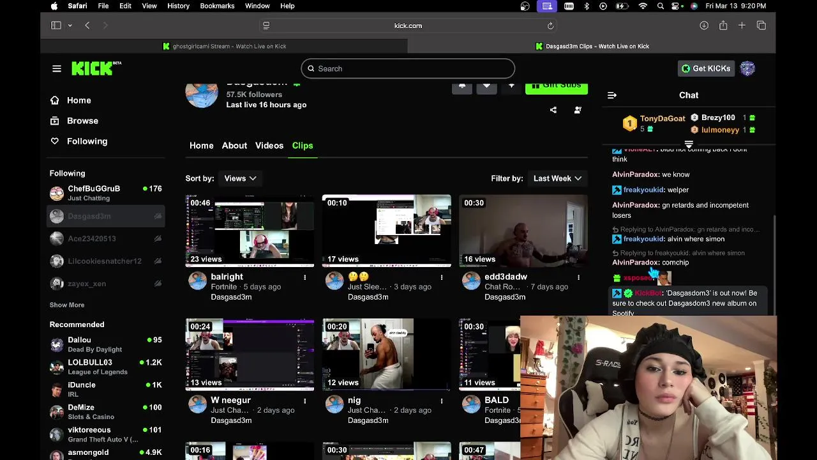The width and height of the screenshot is (817, 460).
Task: Switch to the channel Videos tab
Action: pyautogui.click(x=269, y=146)
